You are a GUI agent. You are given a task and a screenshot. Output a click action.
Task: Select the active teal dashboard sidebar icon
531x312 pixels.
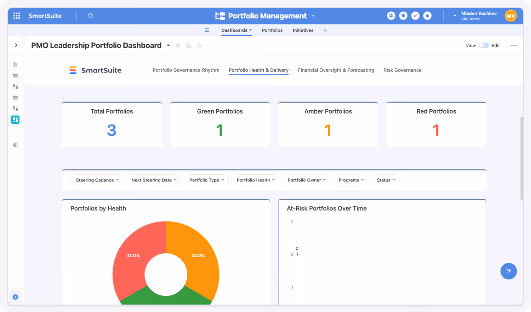(x=15, y=120)
